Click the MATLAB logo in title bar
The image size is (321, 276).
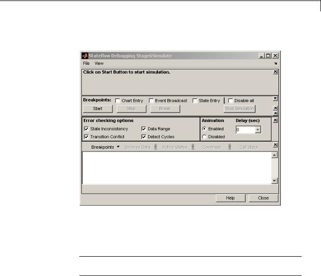tap(85, 55)
